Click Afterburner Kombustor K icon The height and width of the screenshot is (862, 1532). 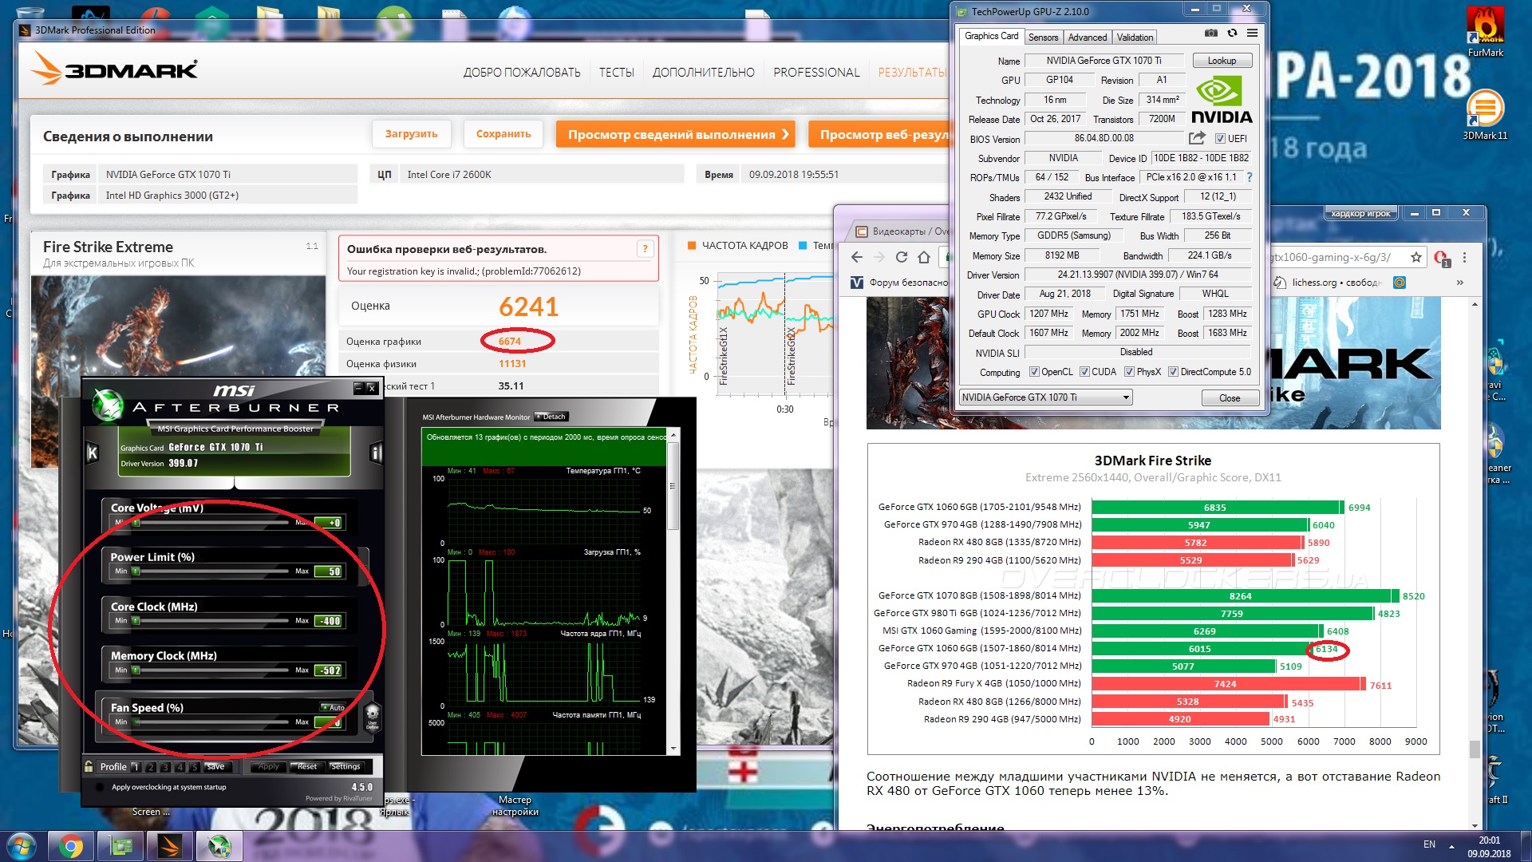coord(93,453)
